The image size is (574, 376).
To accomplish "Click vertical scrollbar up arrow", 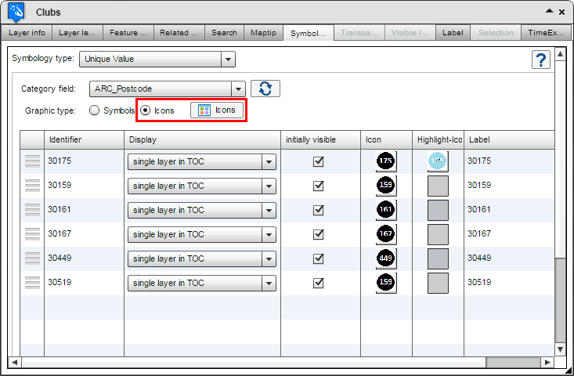I will click(x=560, y=54).
